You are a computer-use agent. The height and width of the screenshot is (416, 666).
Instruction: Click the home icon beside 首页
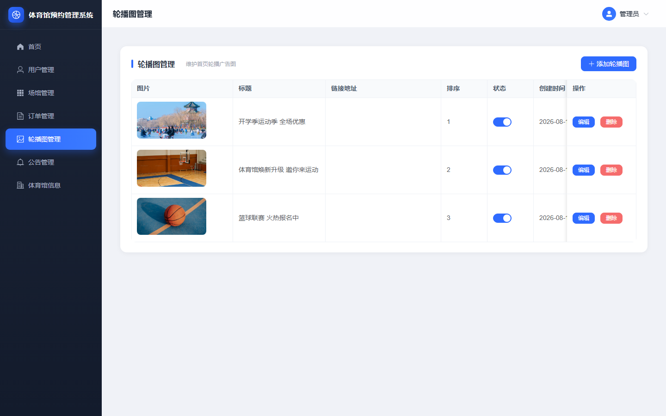click(x=20, y=47)
